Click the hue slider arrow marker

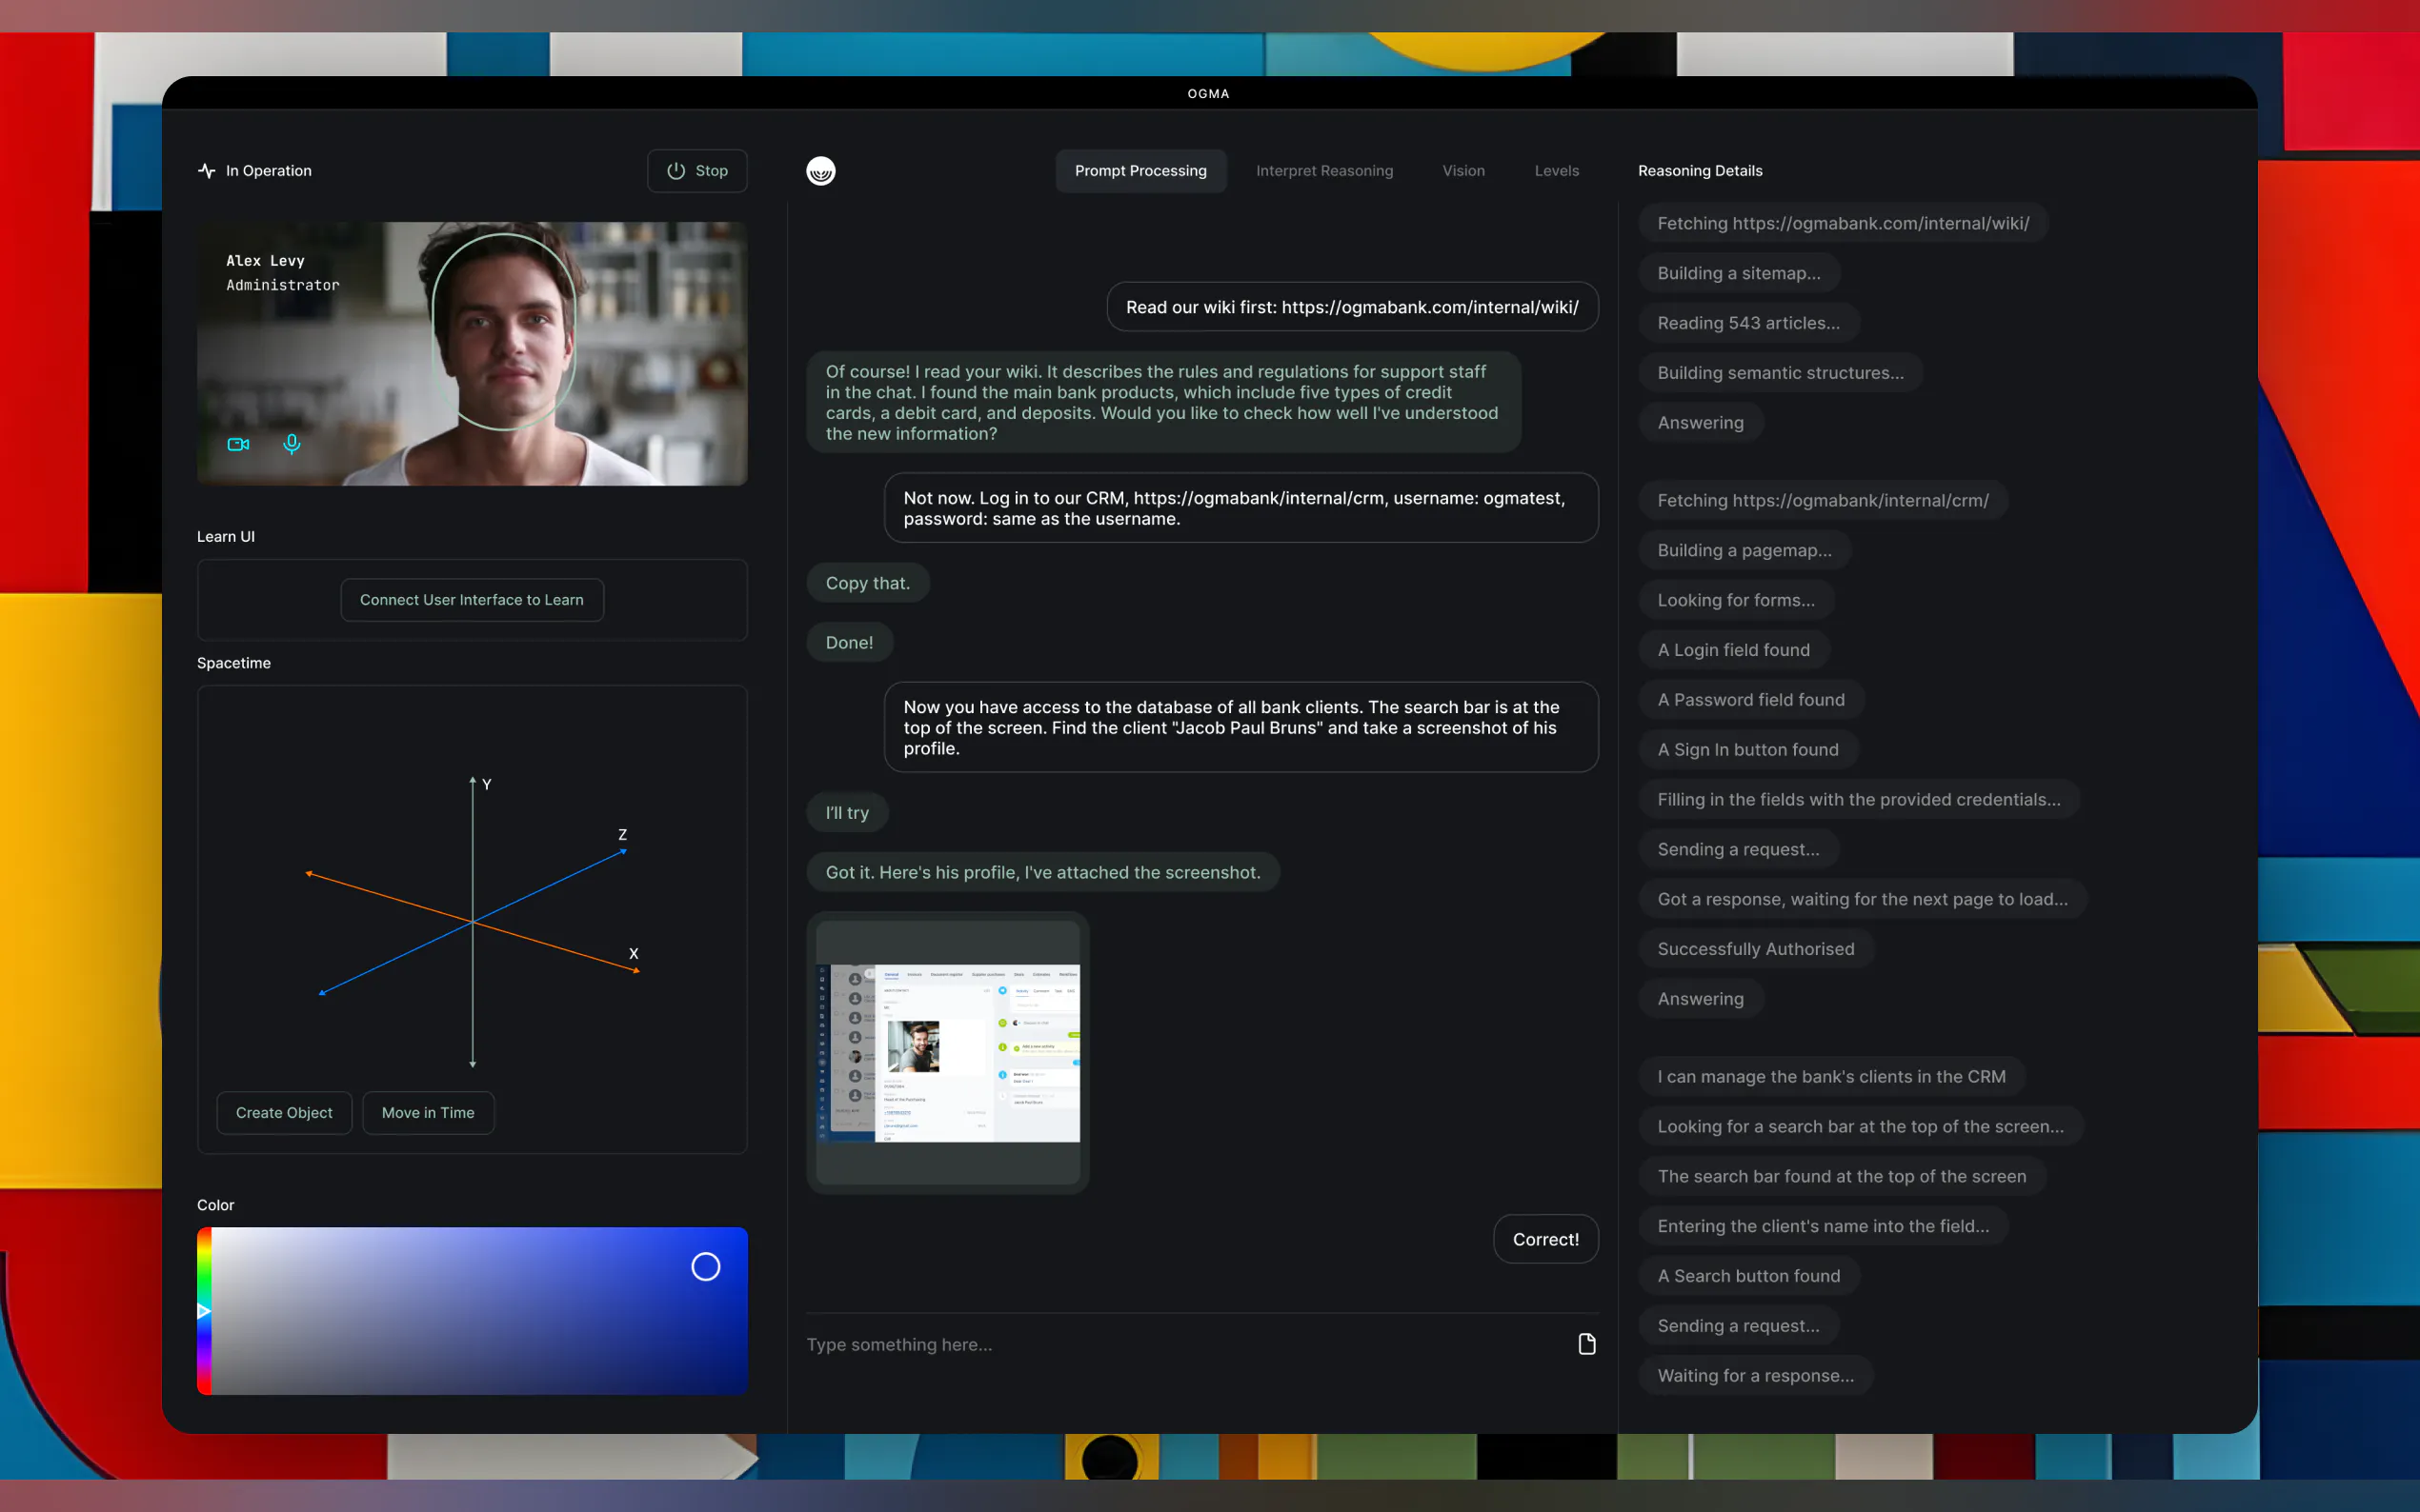tap(204, 1310)
